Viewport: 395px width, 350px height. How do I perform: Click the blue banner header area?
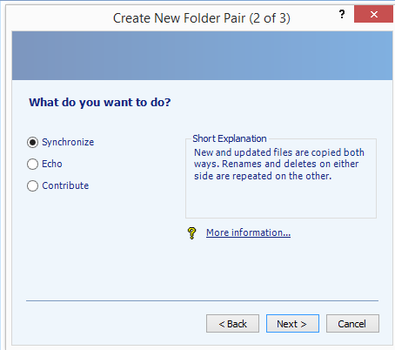click(202, 56)
